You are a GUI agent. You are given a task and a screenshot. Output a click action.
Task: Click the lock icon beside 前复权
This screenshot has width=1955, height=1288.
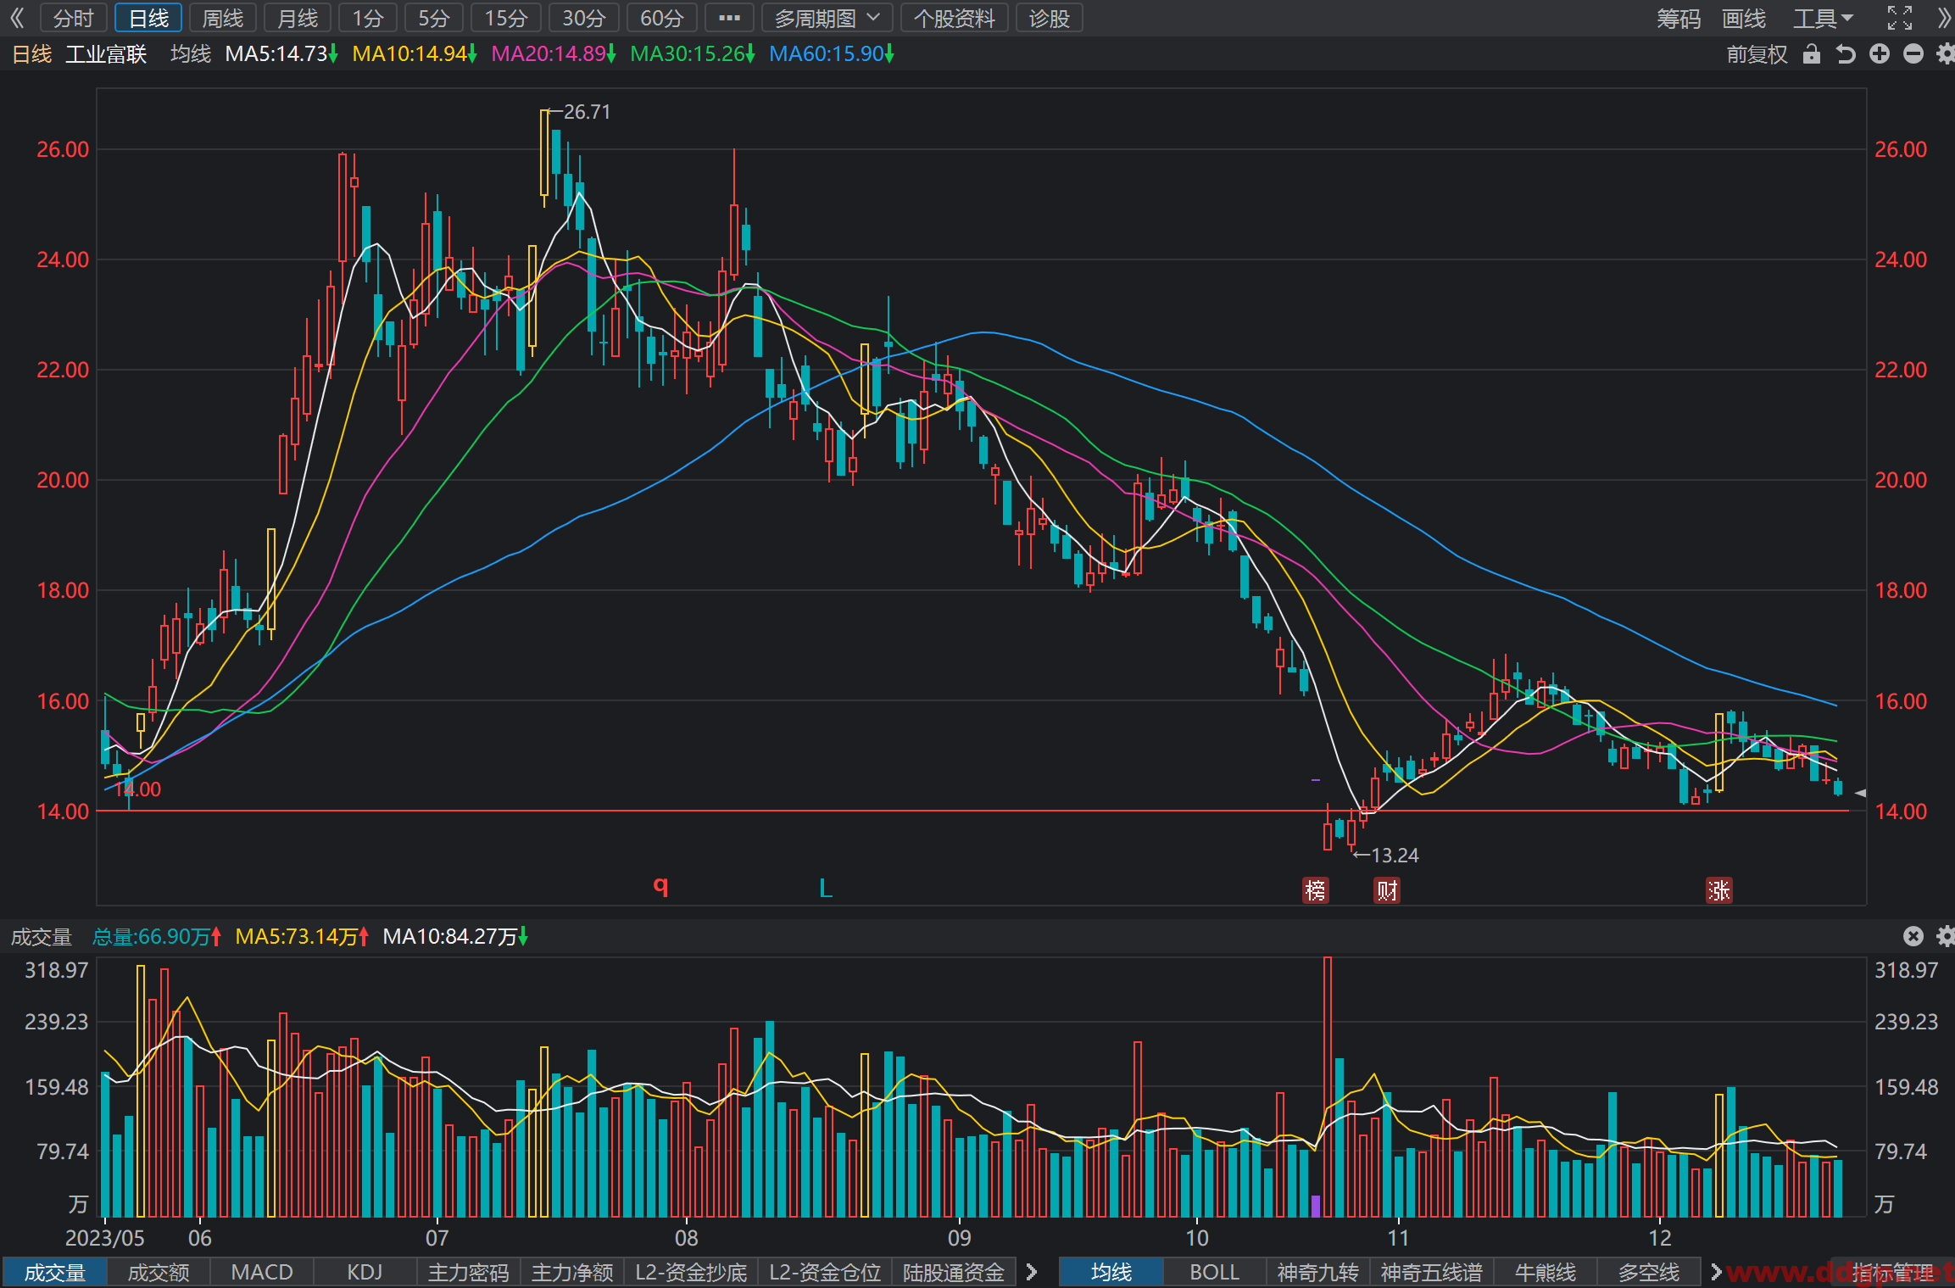(x=1812, y=54)
